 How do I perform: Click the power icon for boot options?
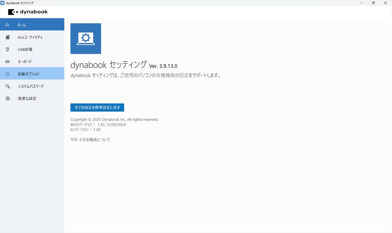(8, 74)
